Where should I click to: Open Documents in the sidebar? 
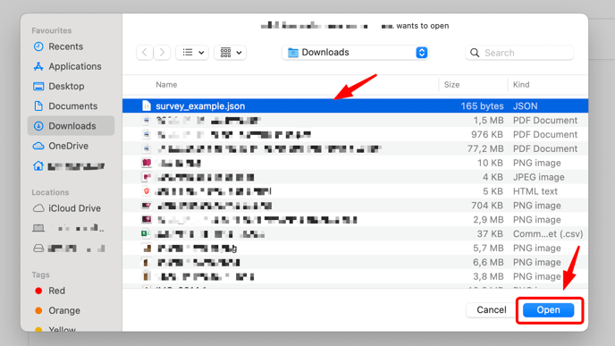point(71,105)
